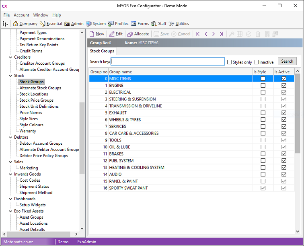Select the HEATING & COOLING SYSTEM row
This screenshot has width=304, height=246.
tap(192, 168)
